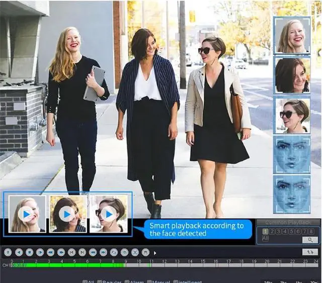Click the scissors clip icon
The image size is (322, 283).
pyautogui.click(x=135, y=252)
